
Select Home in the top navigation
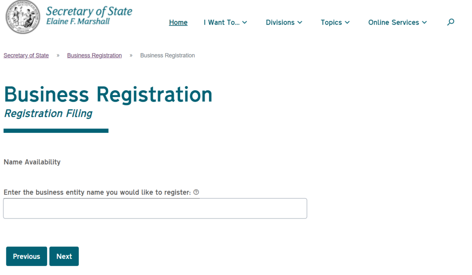pyautogui.click(x=178, y=22)
